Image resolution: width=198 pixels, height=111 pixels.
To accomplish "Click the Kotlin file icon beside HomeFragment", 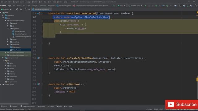I will 13,31.
